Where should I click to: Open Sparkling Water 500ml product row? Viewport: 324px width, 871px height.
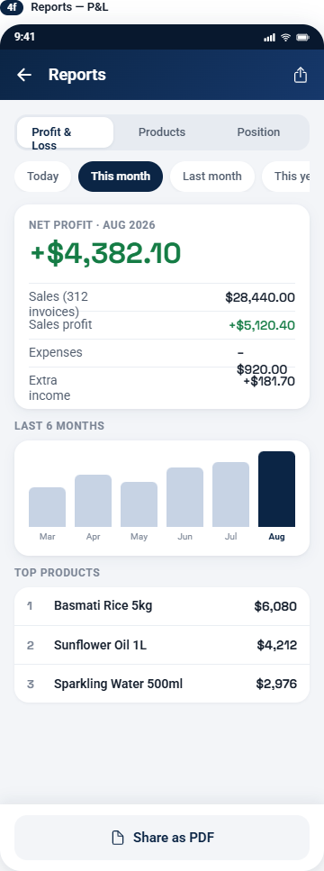[162, 684]
